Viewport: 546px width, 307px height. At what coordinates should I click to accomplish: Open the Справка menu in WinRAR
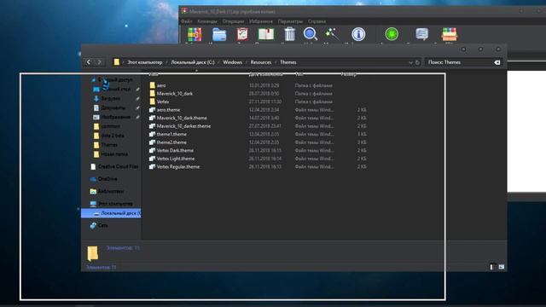(x=317, y=21)
